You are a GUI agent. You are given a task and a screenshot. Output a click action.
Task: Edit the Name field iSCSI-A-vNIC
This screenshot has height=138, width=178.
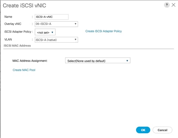[51, 17]
